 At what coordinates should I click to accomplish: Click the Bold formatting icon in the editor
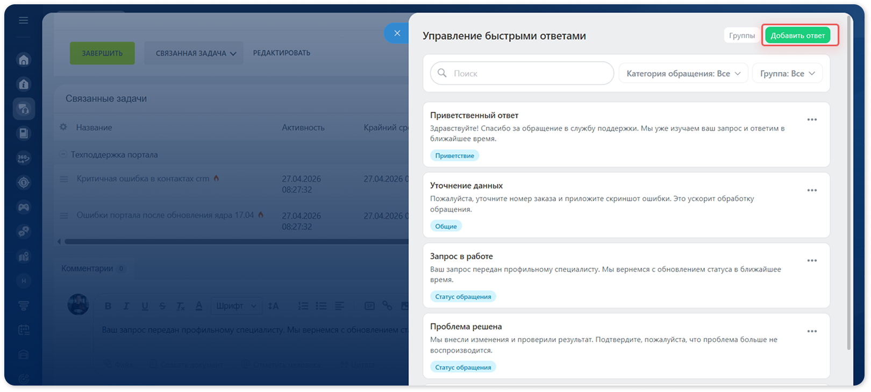coord(108,306)
